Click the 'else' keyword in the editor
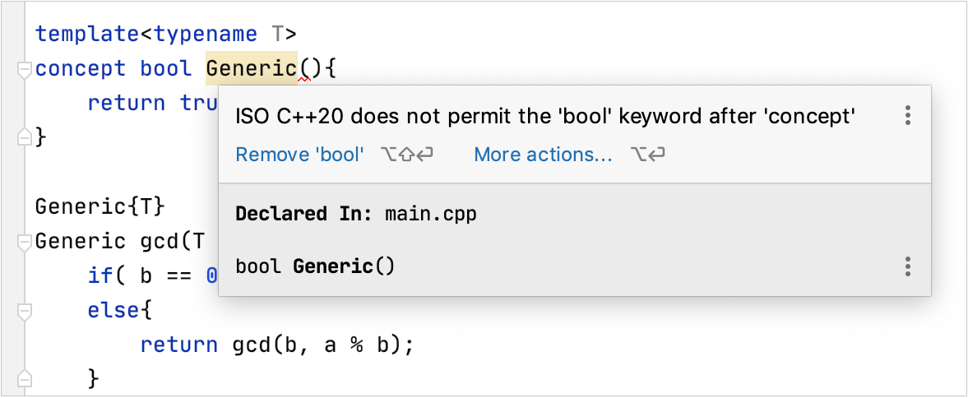 [113, 311]
